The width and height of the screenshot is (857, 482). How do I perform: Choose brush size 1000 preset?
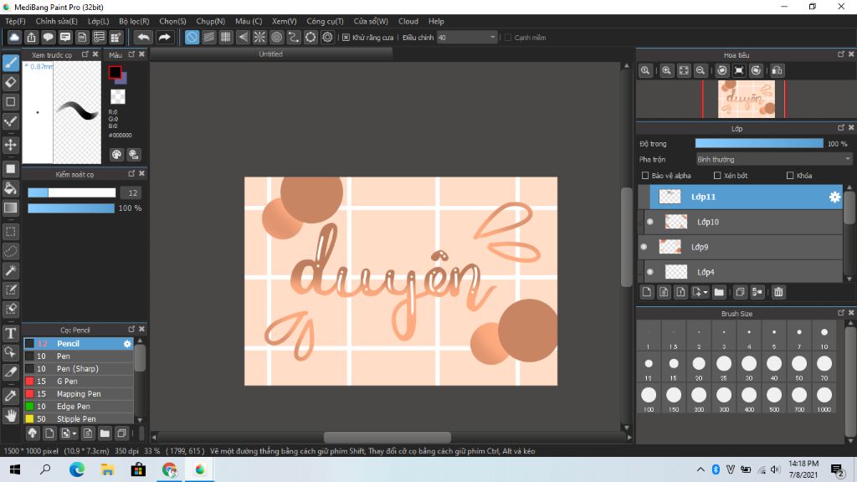824,399
